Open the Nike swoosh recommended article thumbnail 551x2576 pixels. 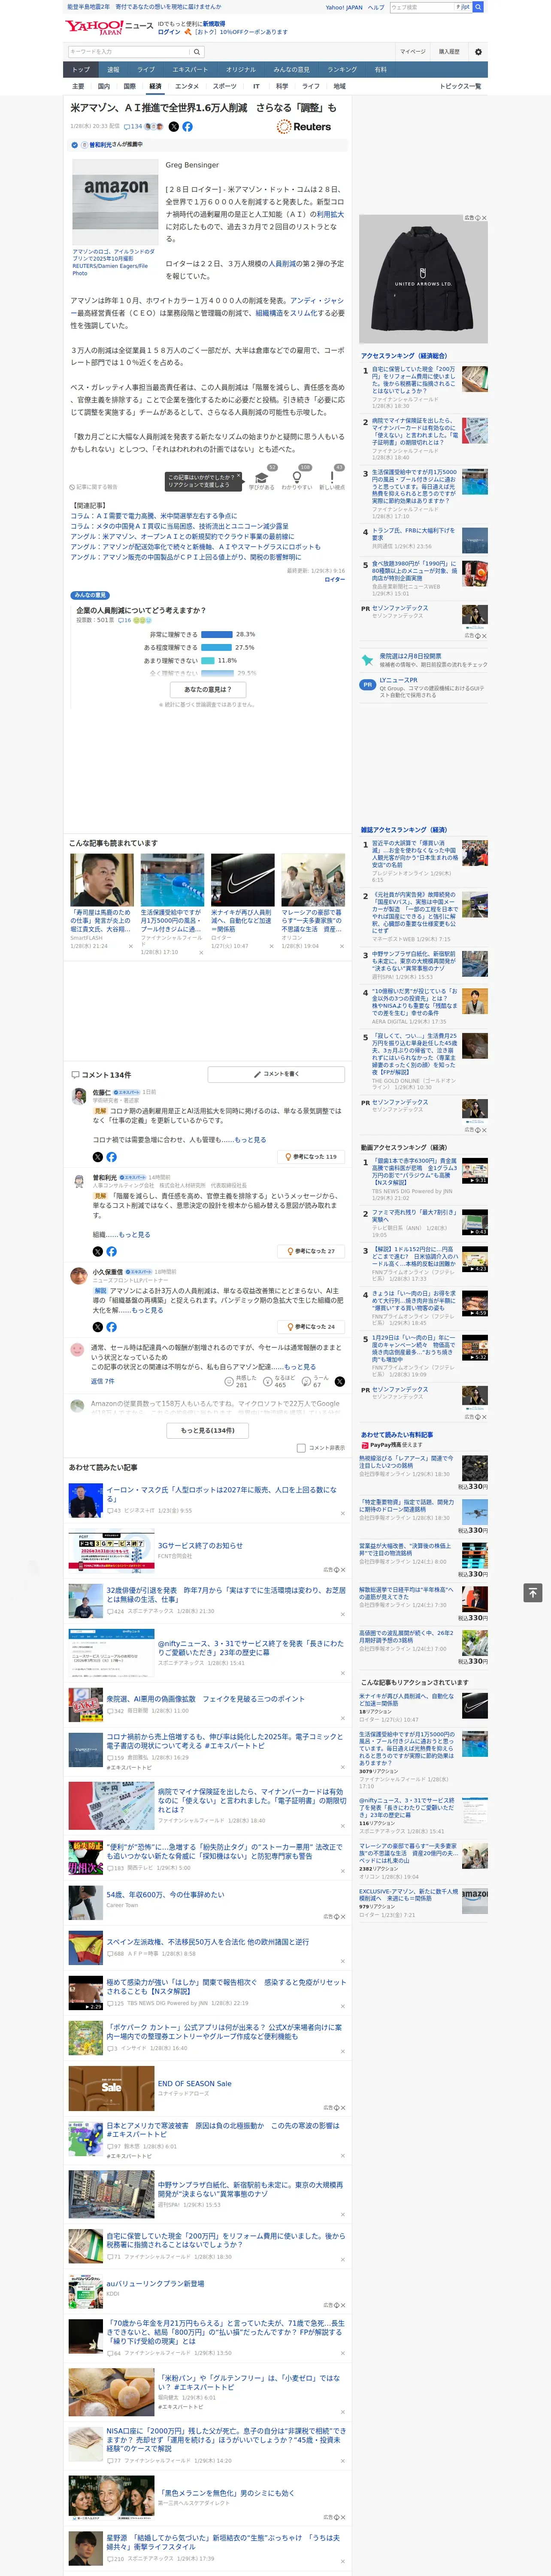(242, 880)
